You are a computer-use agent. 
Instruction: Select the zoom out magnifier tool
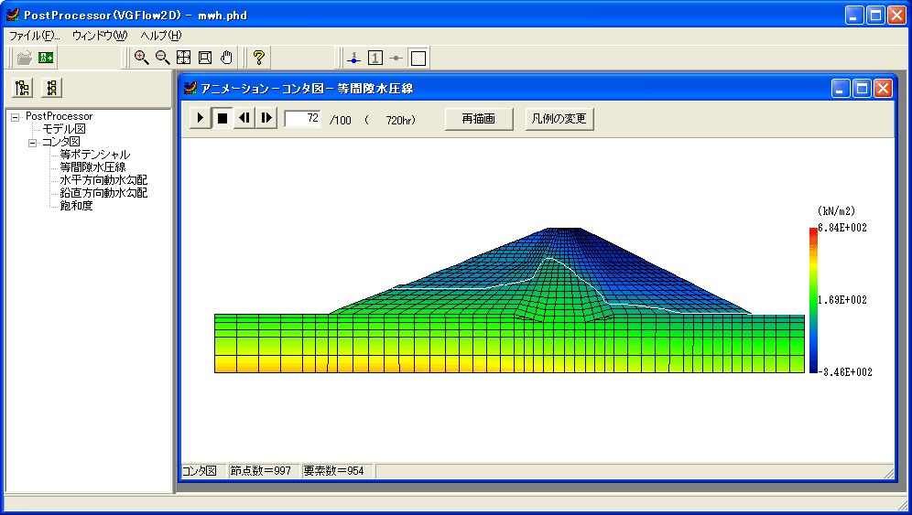[x=163, y=58]
